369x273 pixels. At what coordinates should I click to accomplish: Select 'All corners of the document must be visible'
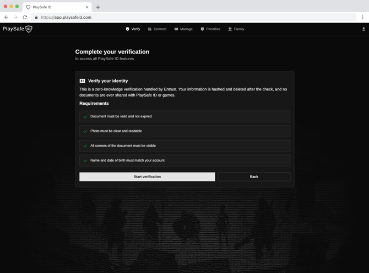[x=123, y=146]
